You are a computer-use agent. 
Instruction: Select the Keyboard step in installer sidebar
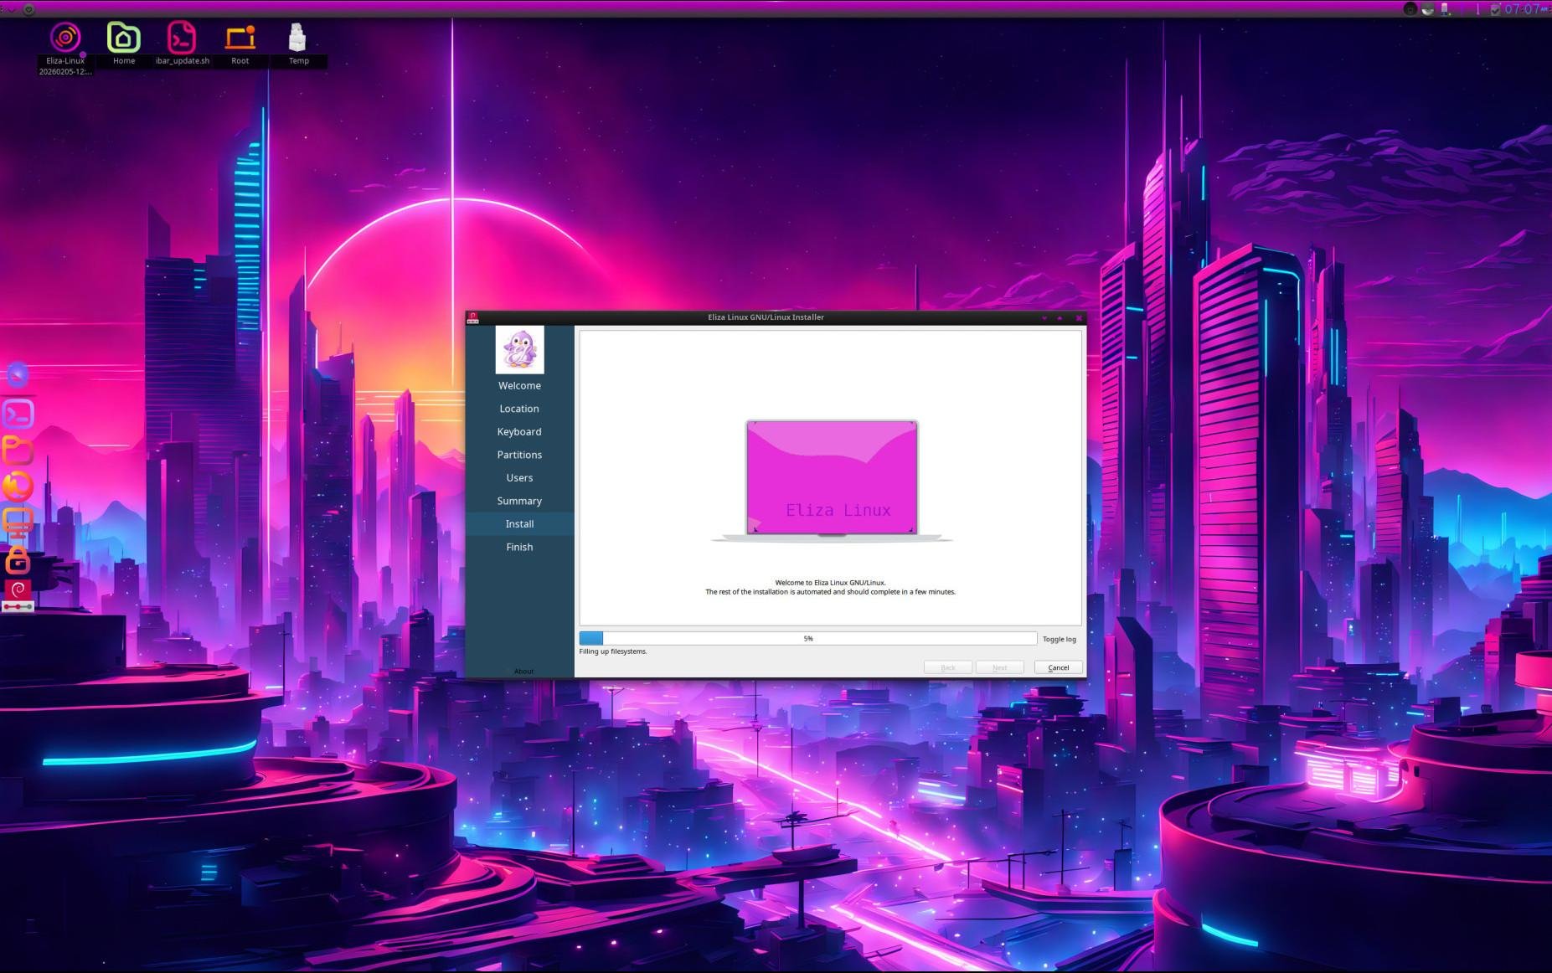(x=519, y=432)
